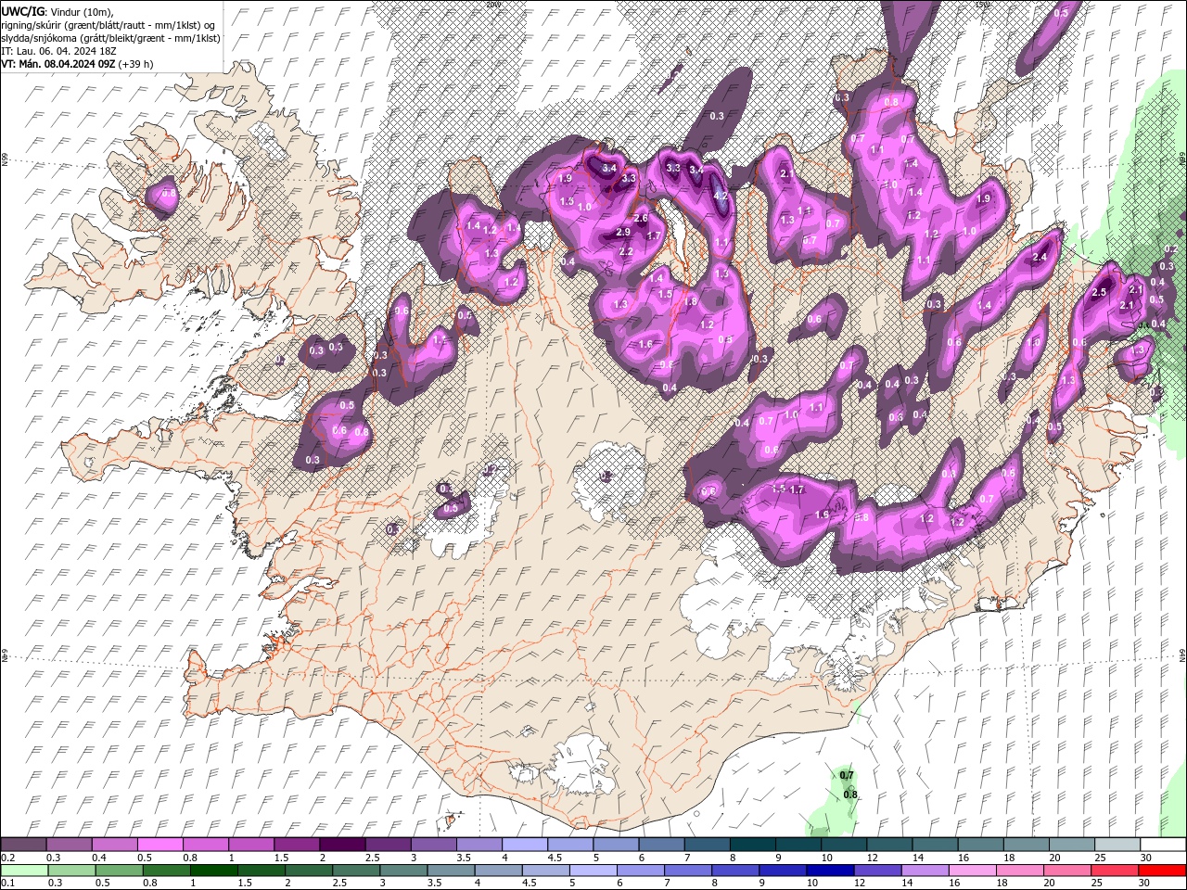Image resolution: width=1187 pixels, height=890 pixels.
Task: Click the black '0.7' rain value offshore southeast
Action: (x=847, y=775)
